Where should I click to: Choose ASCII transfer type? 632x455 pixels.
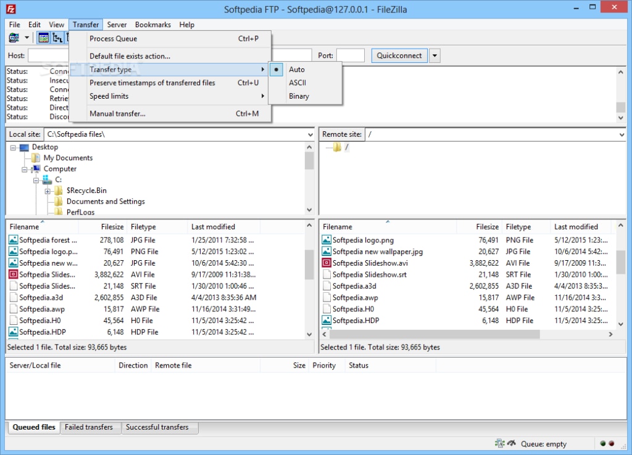point(306,83)
